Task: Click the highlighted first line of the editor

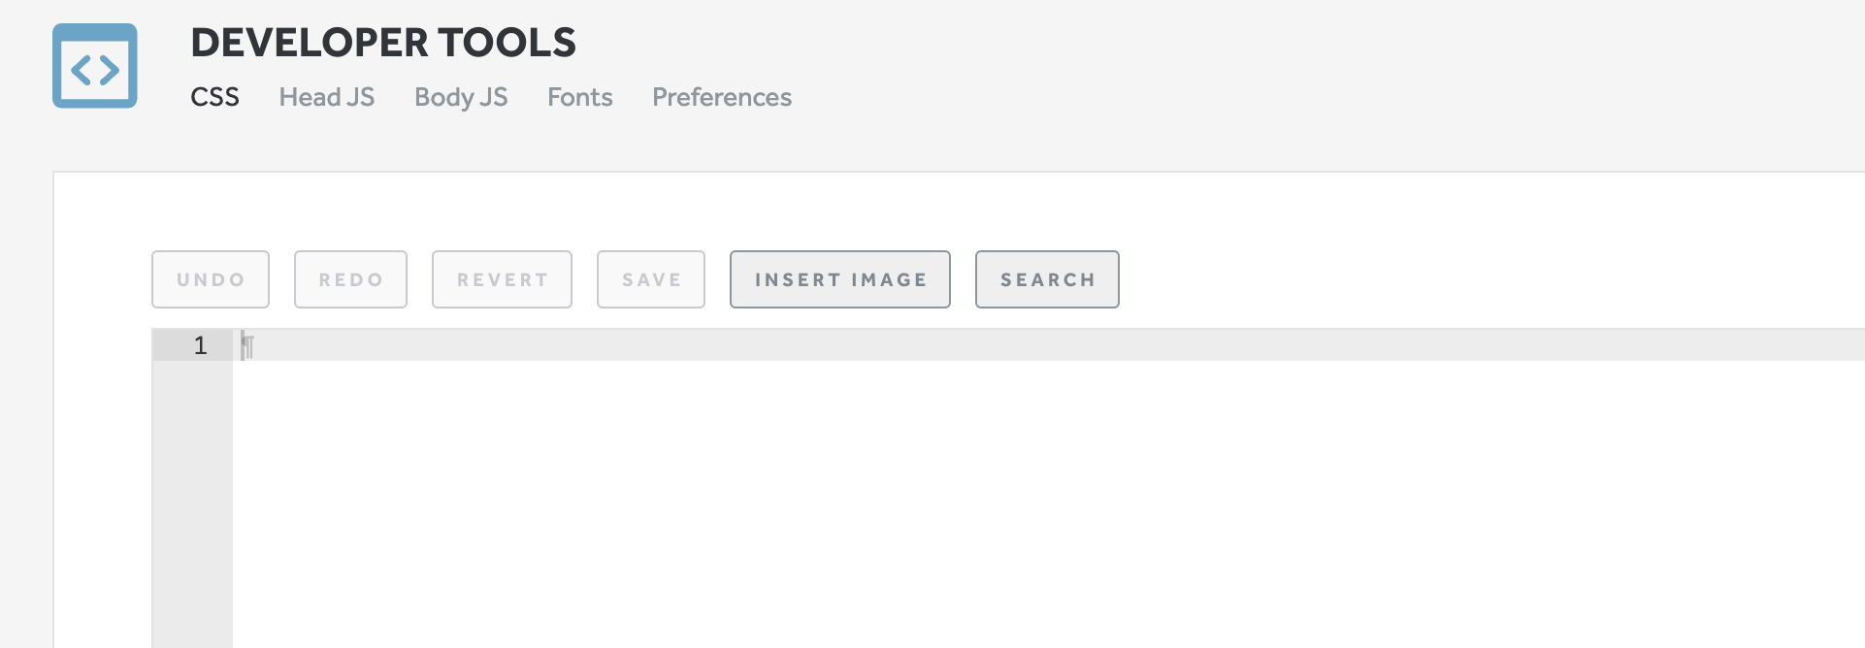Action: click(x=582, y=345)
